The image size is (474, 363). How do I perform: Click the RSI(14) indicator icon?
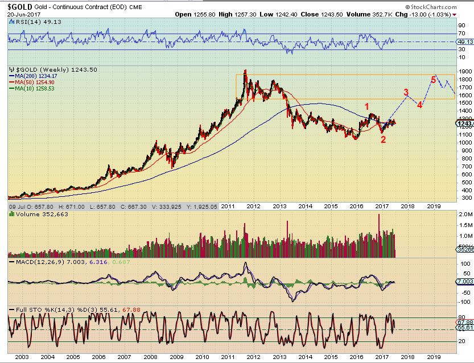point(12,22)
